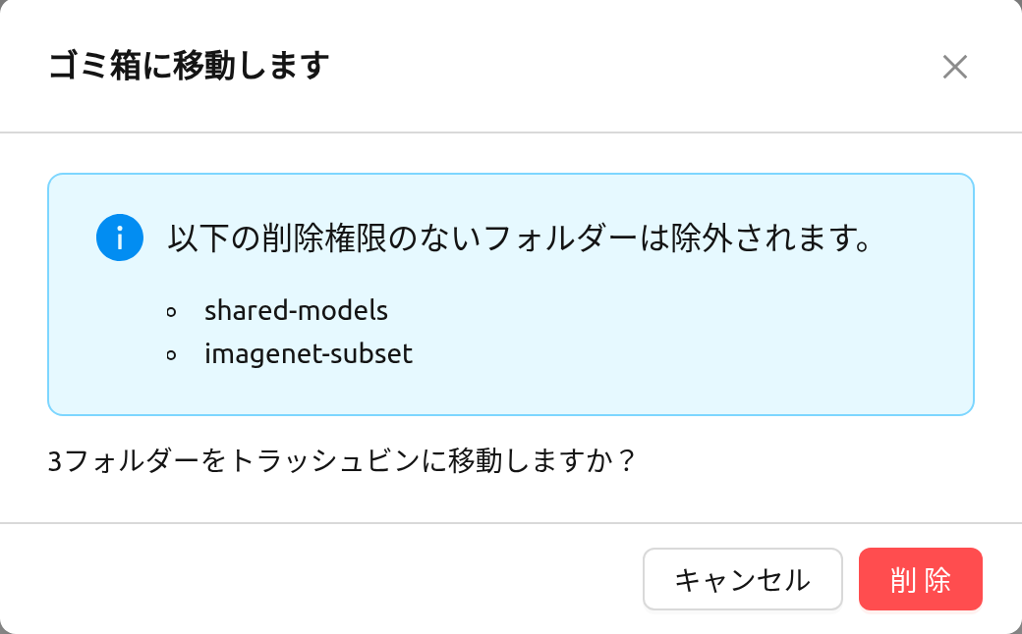Click the 3フォルダーをトラッシュビンに移動しますか question text
Image resolution: width=1022 pixels, height=634 pixels.
point(342,461)
